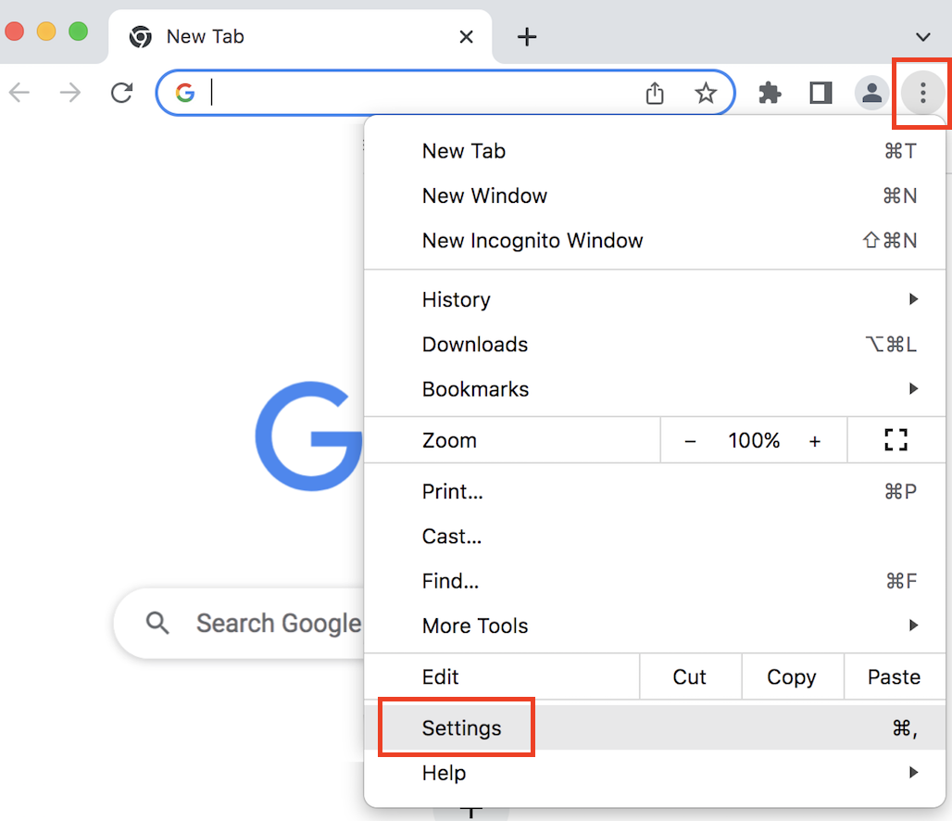
Task: Click the share page icon
Action: coord(655,93)
